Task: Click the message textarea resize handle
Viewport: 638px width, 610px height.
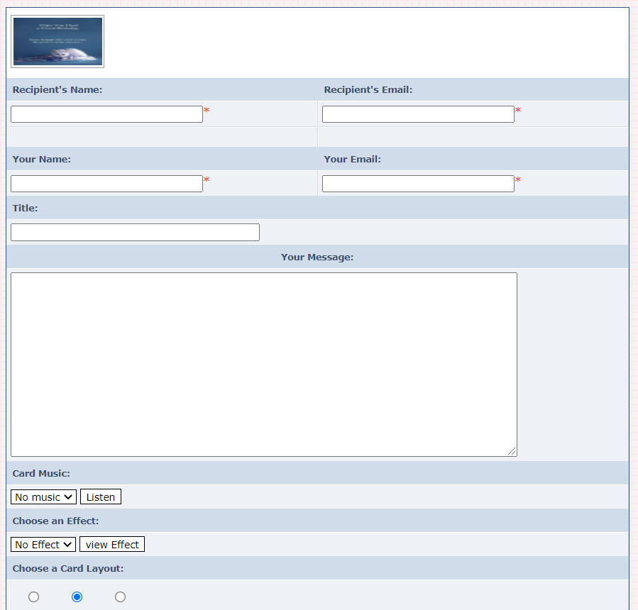Action: [512, 451]
